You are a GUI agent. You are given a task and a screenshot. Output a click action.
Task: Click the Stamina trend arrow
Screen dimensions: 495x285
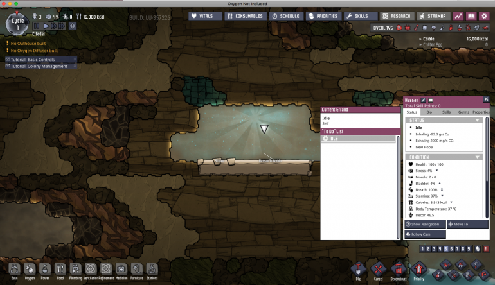coord(442,196)
